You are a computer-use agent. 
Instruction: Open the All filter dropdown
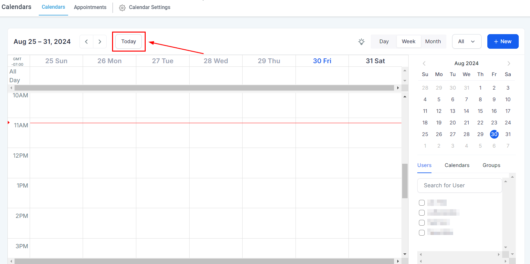[466, 42]
